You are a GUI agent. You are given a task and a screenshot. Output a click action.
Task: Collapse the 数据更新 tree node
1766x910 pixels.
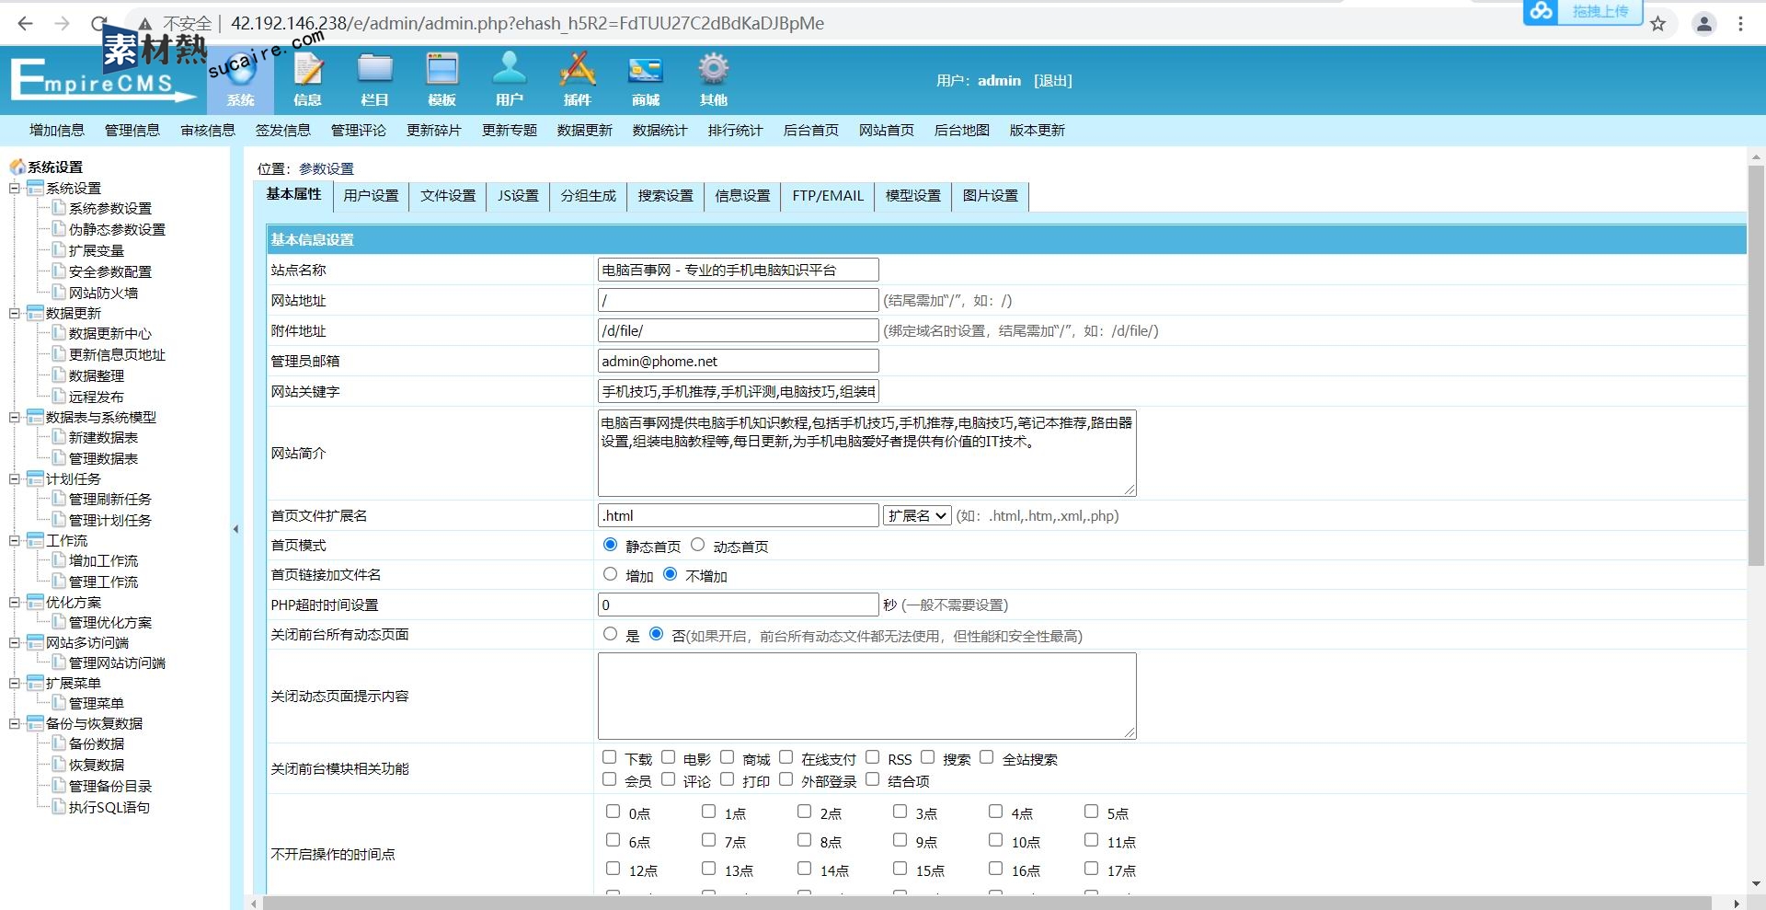coord(14,313)
